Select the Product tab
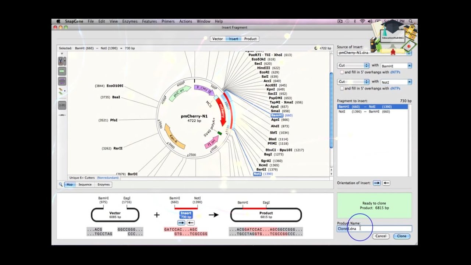 250,39
